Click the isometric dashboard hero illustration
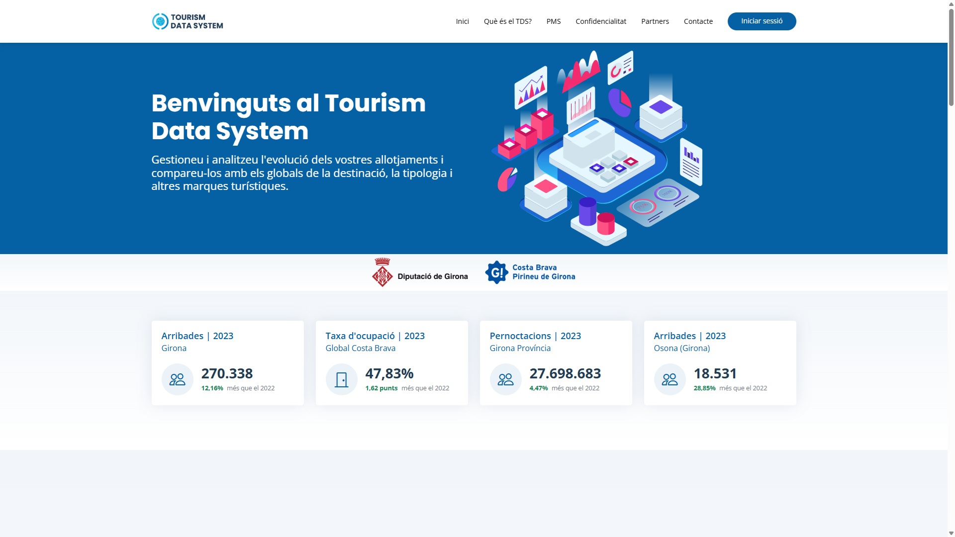 coord(597,148)
